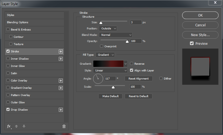
Task: Click the Angle value input field
Action: point(110,78)
